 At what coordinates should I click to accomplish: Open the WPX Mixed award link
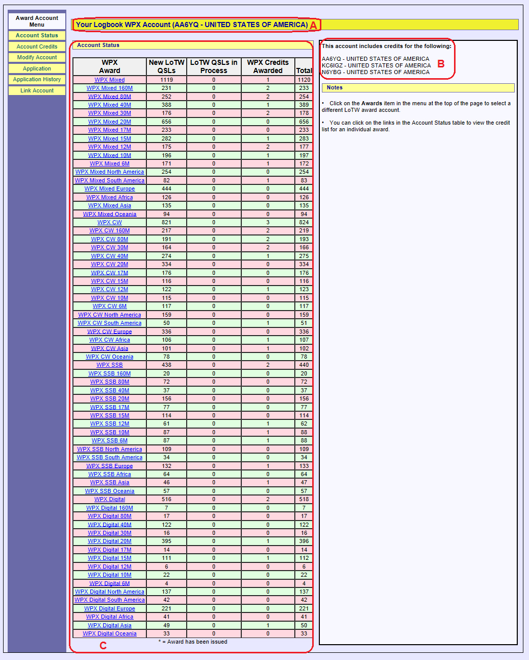(110, 80)
